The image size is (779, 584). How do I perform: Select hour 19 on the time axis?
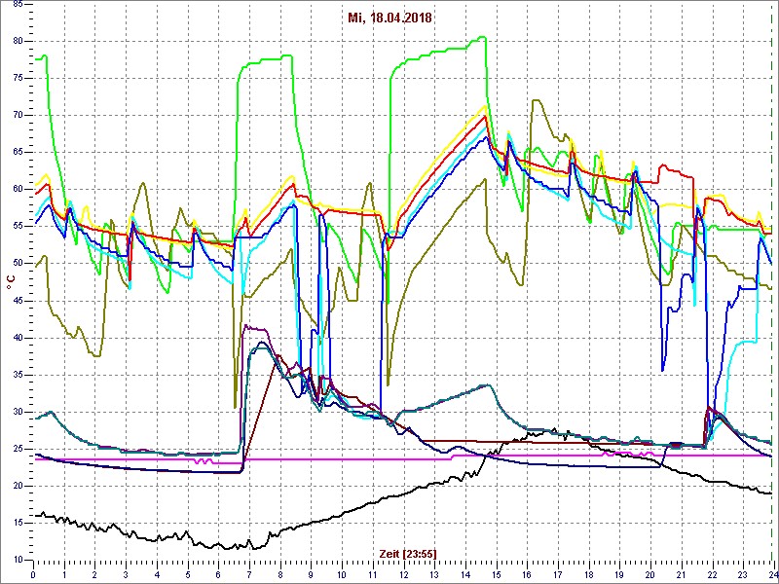[x=620, y=575]
